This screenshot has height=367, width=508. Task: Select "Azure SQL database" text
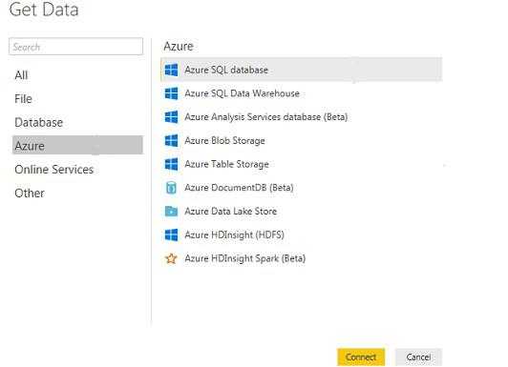(x=226, y=70)
